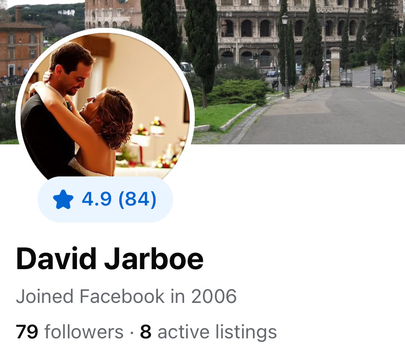The width and height of the screenshot is (405, 358).
Task: Open the 4.9 seller rating score
Action: (x=97, y=199)
